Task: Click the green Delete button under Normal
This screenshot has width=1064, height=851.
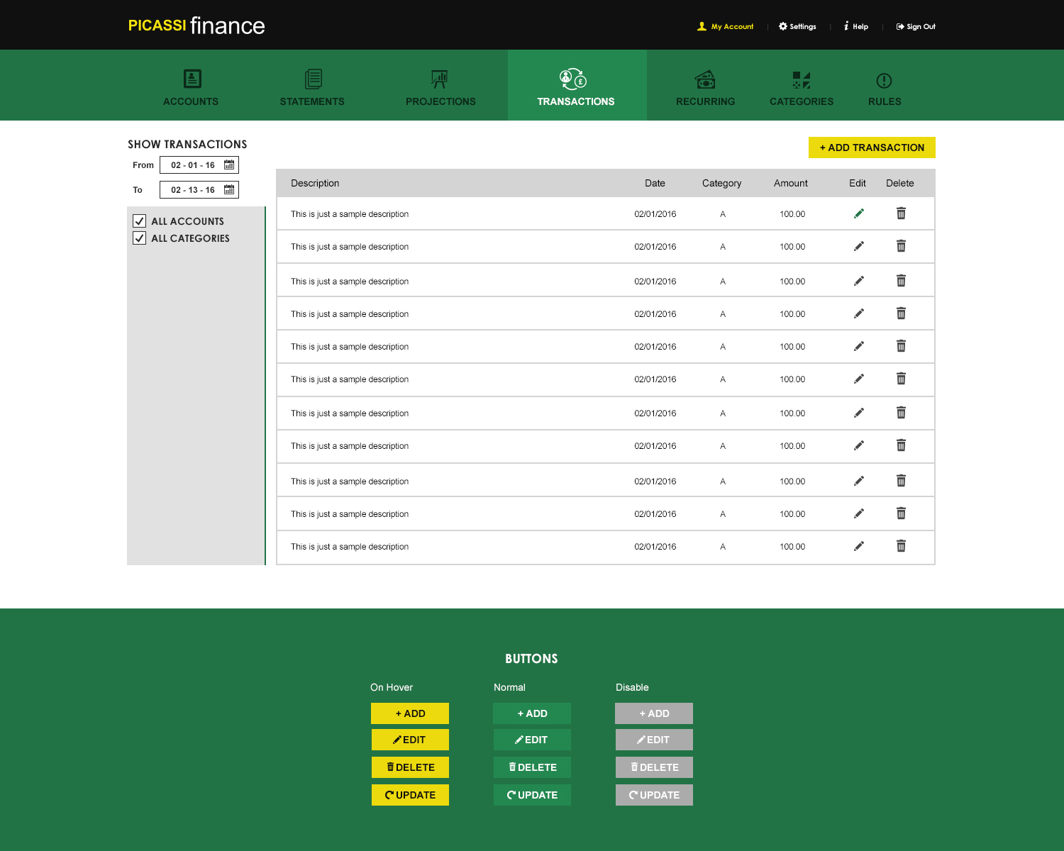Action: pos(532,767)
